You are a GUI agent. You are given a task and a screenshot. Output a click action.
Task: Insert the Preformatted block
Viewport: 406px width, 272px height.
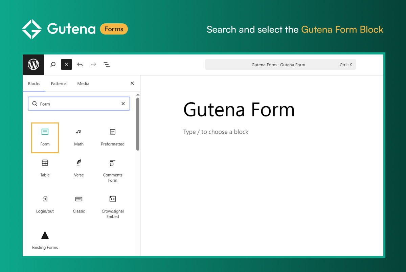(x=113, y=137)
